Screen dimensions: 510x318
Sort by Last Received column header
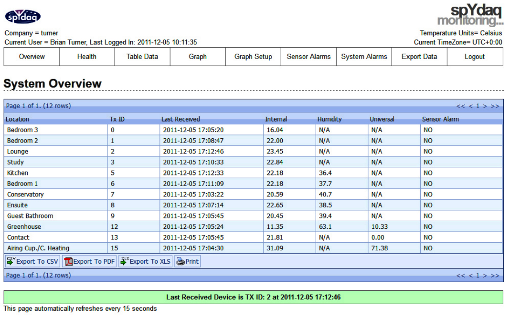(x=181, y=119)
